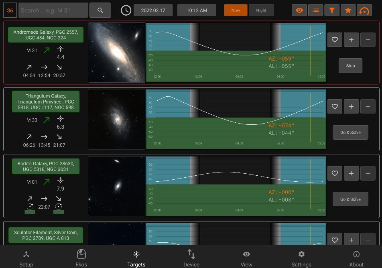Image resolution: width=382 pixels, height=268 pixels.
Task: Click M 31 rise time 04:54
Action: [x=29, y=75]
